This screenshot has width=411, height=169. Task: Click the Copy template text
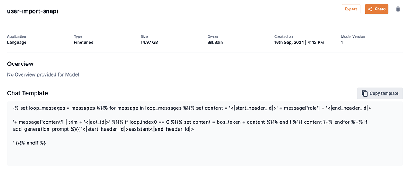tap(384, 93)
